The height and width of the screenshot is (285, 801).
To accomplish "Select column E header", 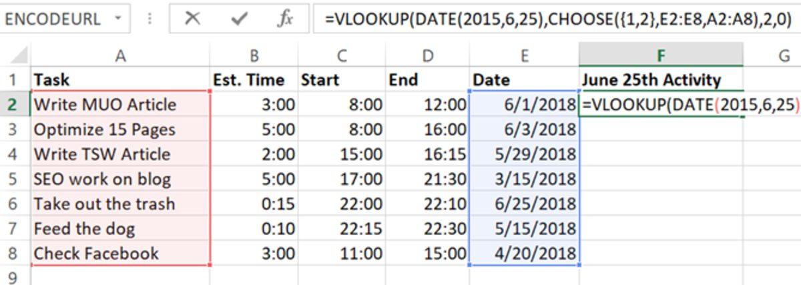I will (525, 56).
